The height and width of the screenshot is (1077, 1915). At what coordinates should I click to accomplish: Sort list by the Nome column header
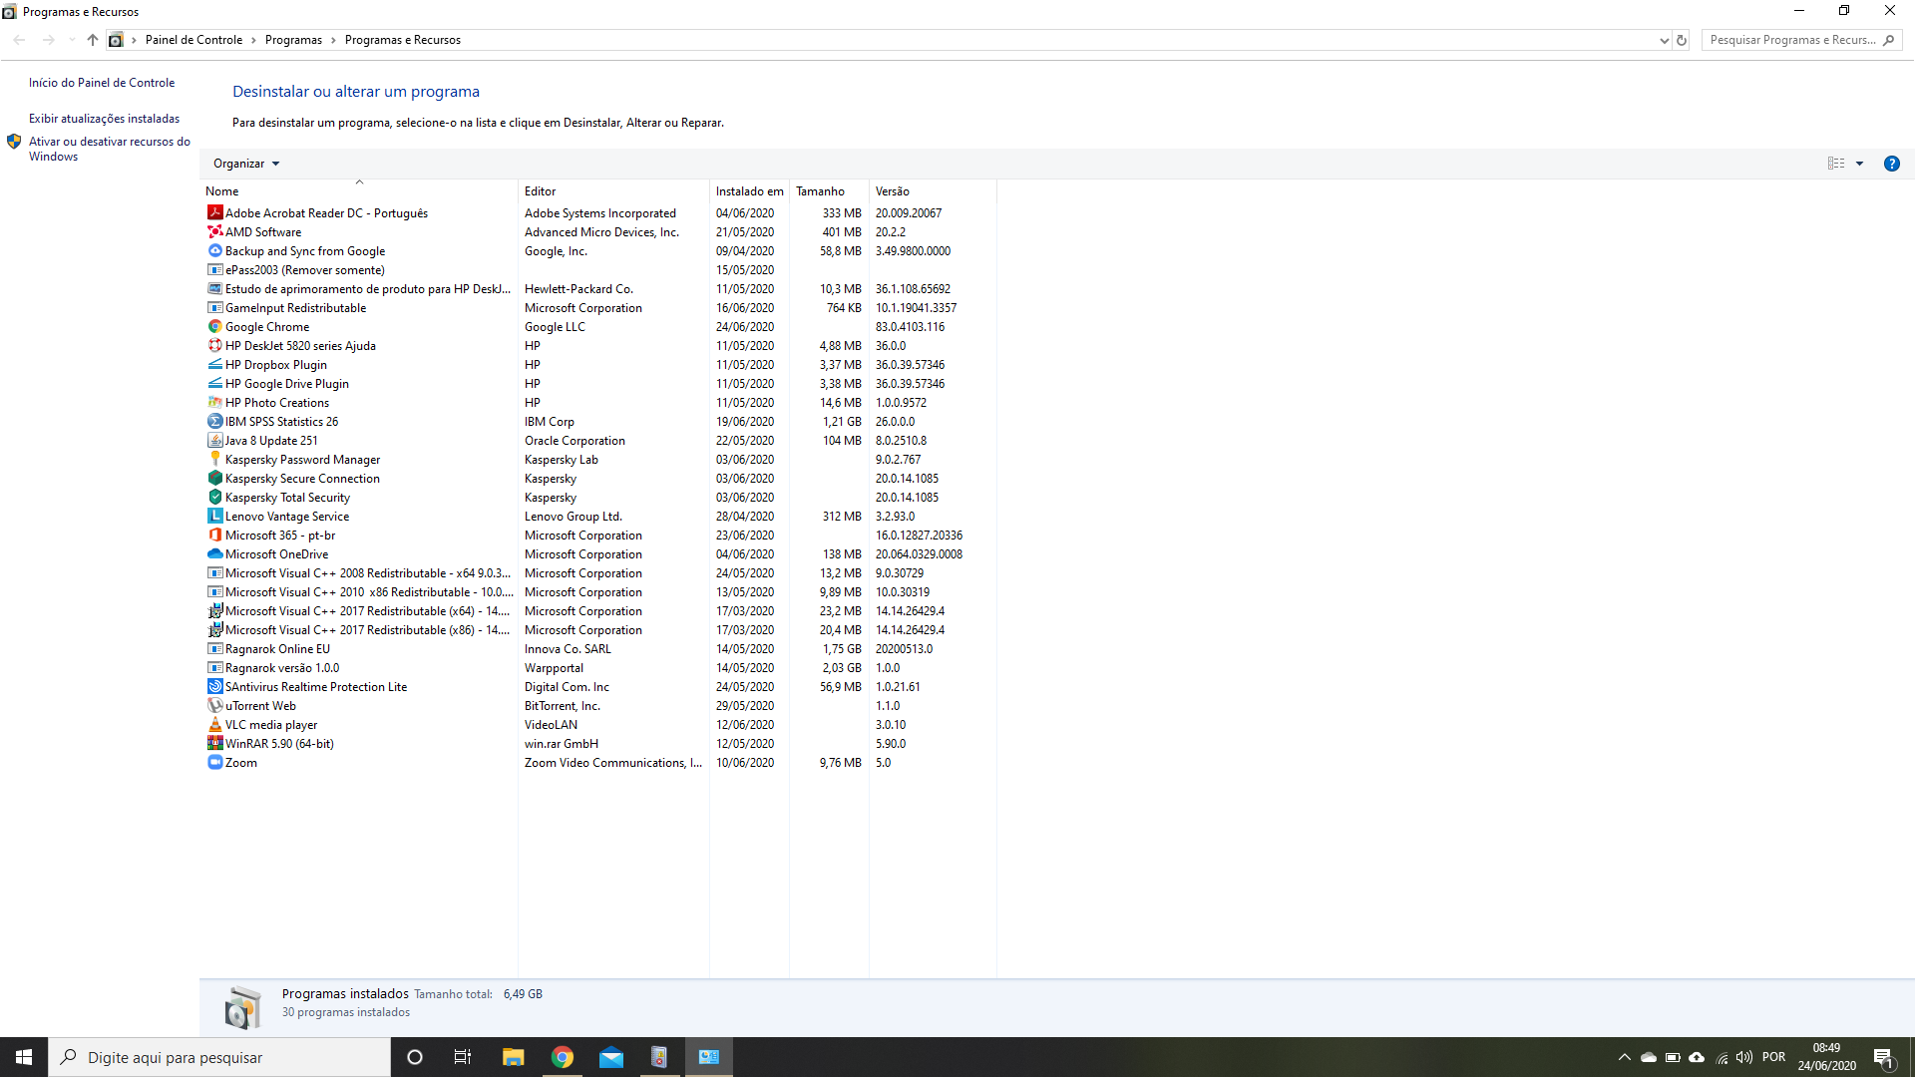(x=222, y=191)
